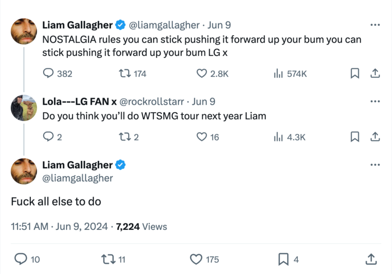Like the NOSTALGIA rules tweet
The width and height of the screenshot is (392, 274).
(x=201, y=73)
